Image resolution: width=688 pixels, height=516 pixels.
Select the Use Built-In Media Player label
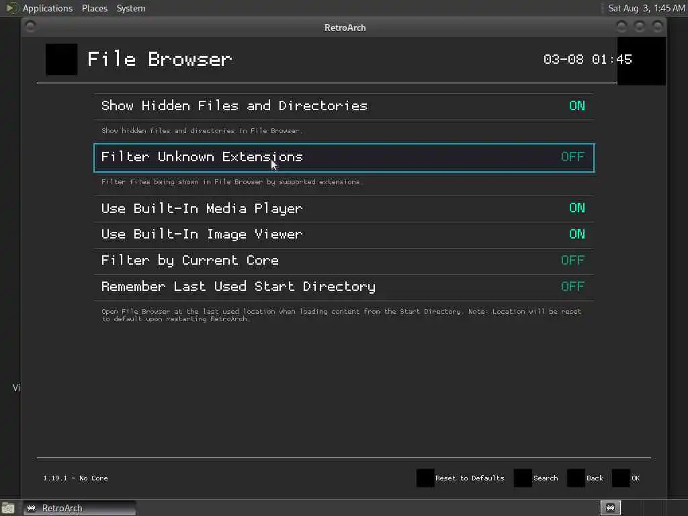[202, 208]
